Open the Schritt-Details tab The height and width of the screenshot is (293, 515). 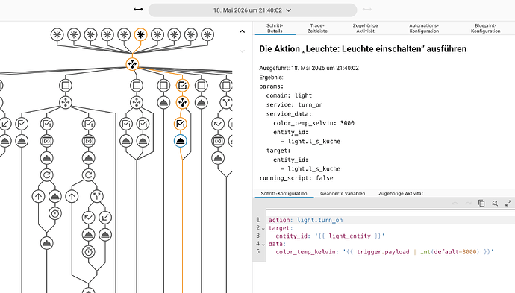[x=275, y=28]
